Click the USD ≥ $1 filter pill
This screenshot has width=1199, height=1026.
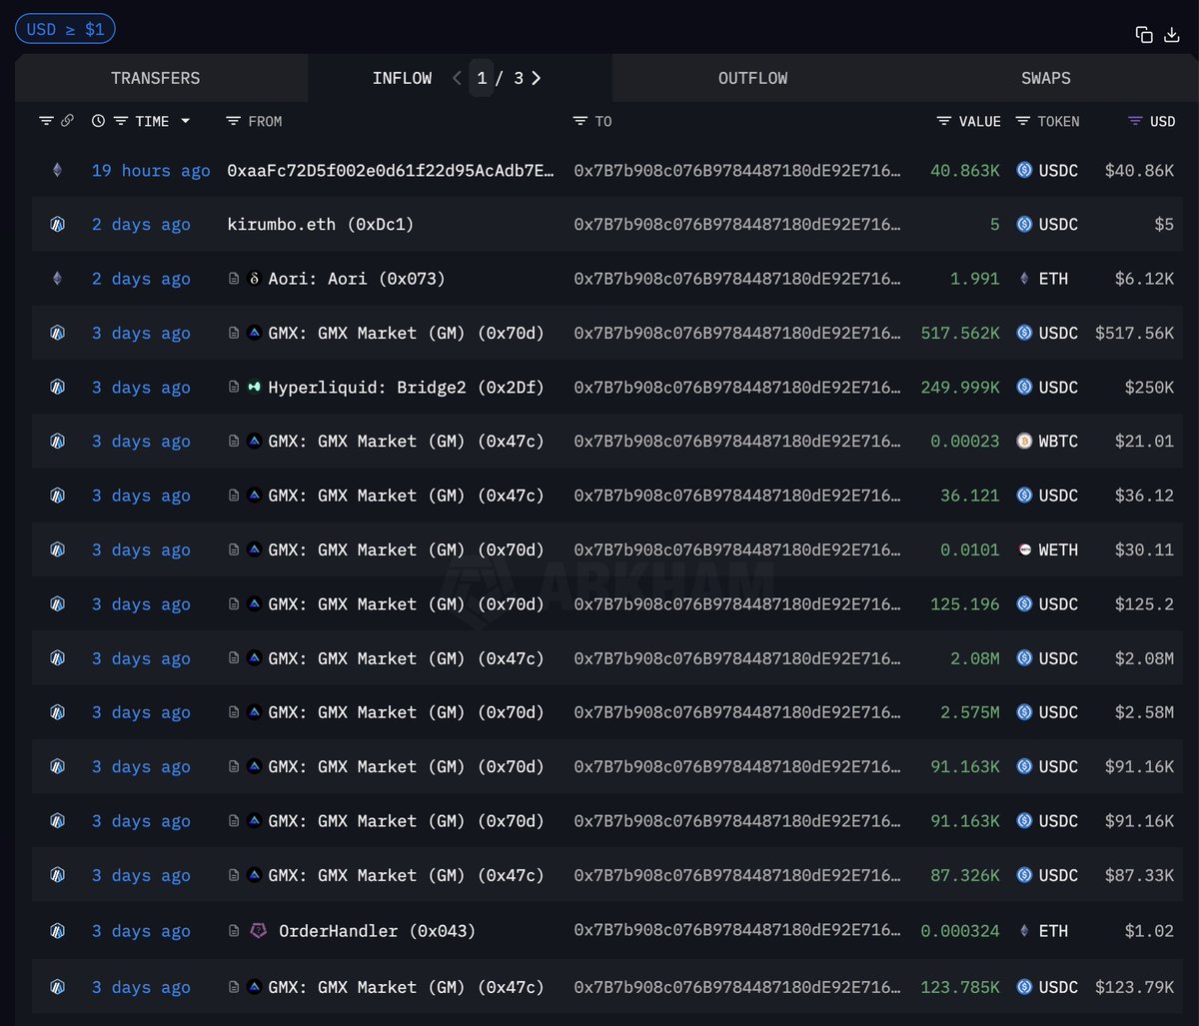pyautogui.click(x=65, y=28)
